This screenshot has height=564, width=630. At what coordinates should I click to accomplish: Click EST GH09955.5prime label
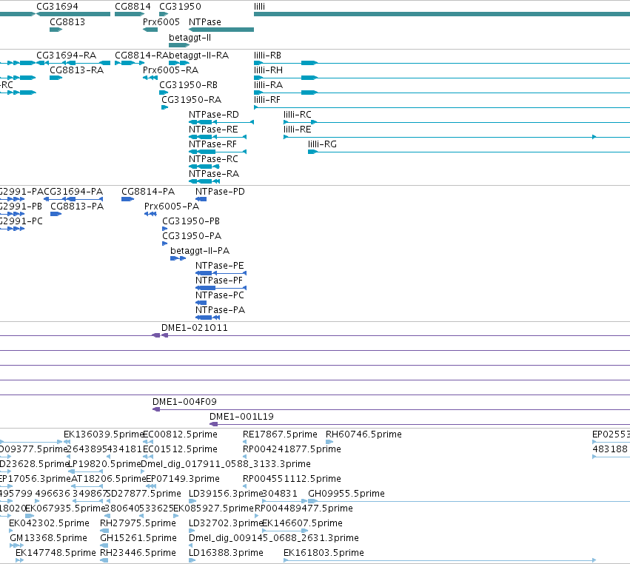coord(346,493)
